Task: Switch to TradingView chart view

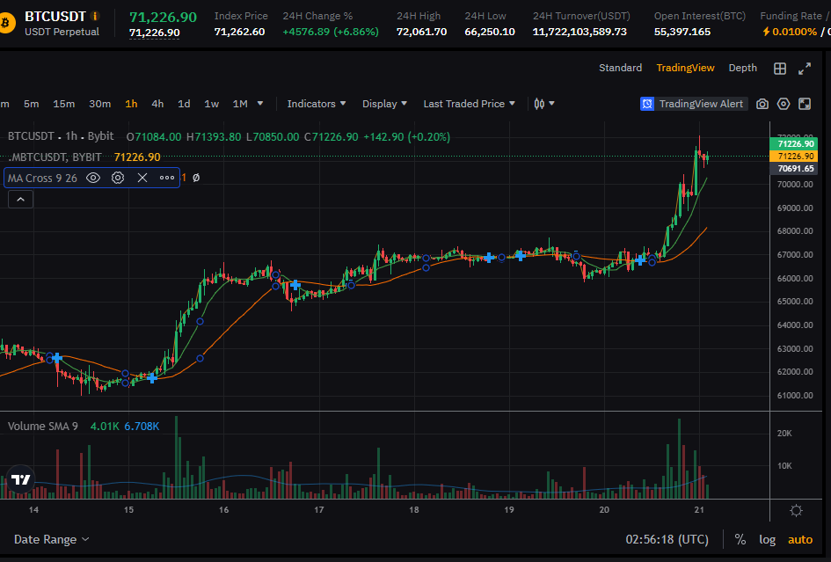Action: click(685, 68)
